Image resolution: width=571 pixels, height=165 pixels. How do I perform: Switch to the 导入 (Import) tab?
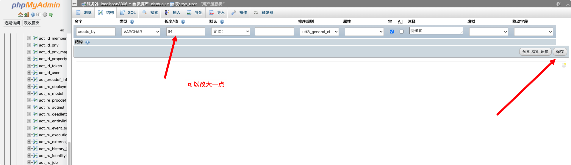(217, 12)
